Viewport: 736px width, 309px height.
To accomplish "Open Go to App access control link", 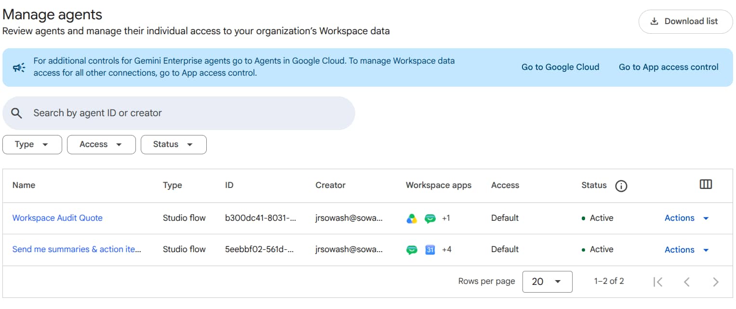I will [x=669, y=67].
